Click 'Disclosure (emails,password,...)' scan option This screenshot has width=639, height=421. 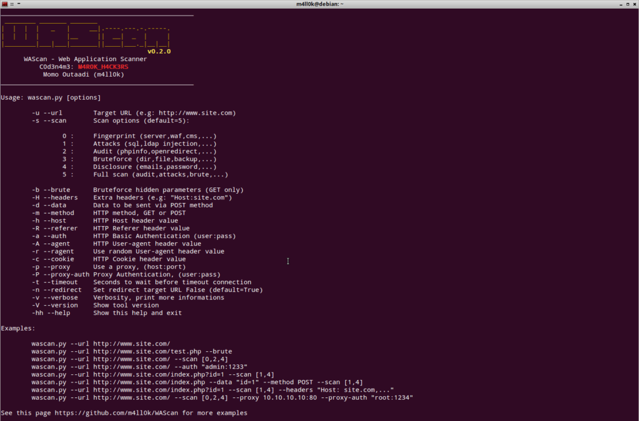pos(155,167)
